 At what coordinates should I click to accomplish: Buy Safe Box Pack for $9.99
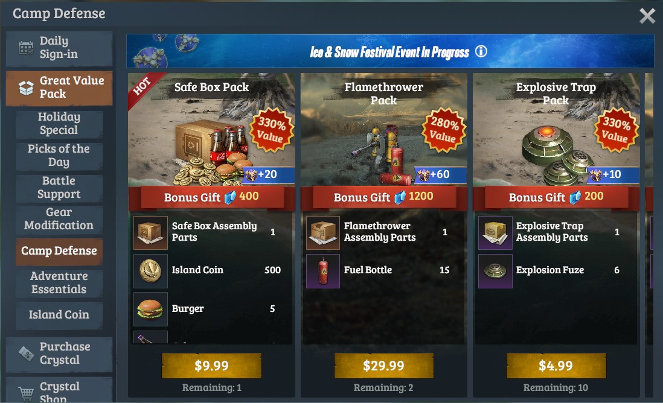click(211, 366)
